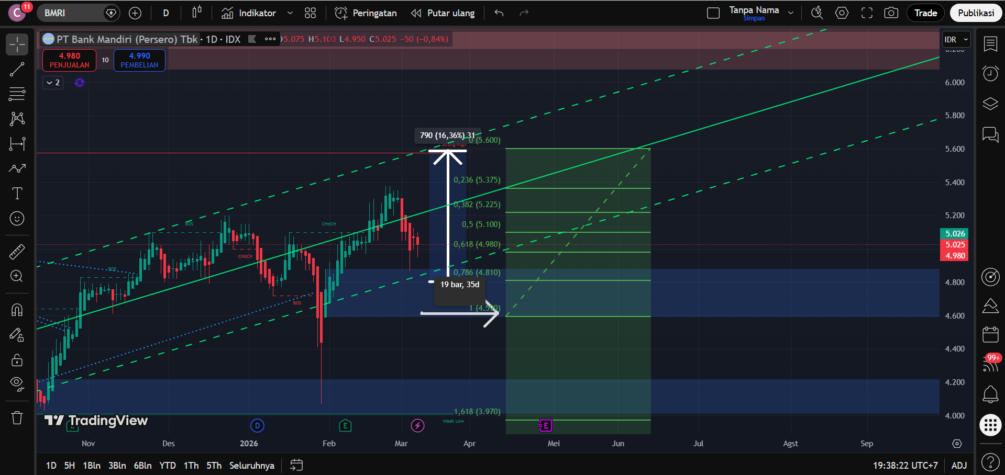The image size is (1005, 475).
Task: Open the quick search tool
Action: click(817, 13)
